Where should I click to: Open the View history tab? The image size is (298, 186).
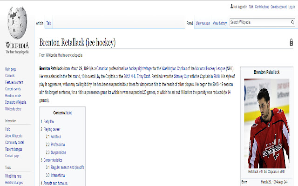[220, 23]
